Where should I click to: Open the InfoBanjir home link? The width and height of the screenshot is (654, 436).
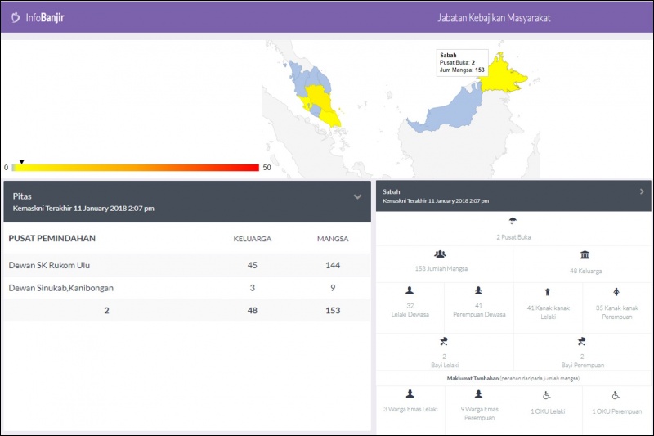[45, 17]
